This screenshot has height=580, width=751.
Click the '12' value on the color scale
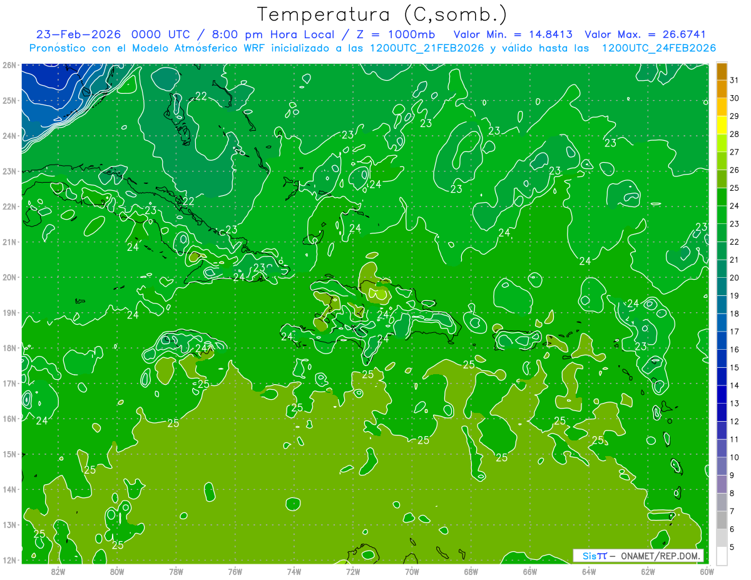735,421
